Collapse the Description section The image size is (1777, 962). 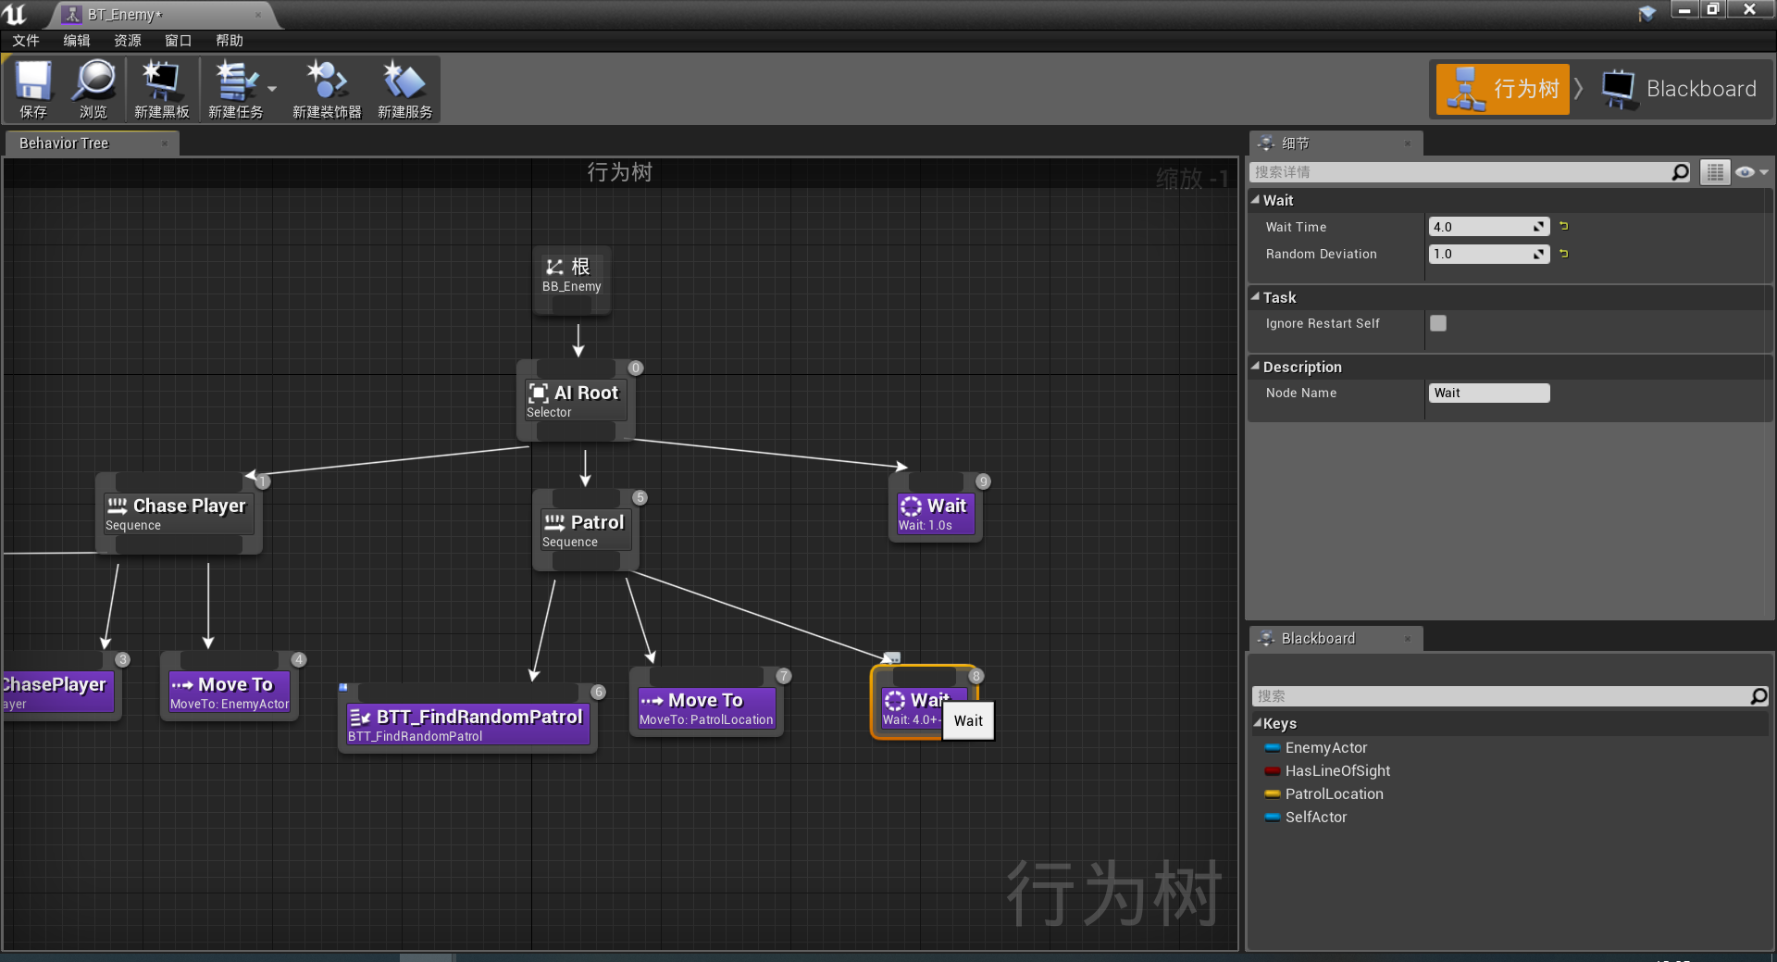click(x=1256, y=367)
